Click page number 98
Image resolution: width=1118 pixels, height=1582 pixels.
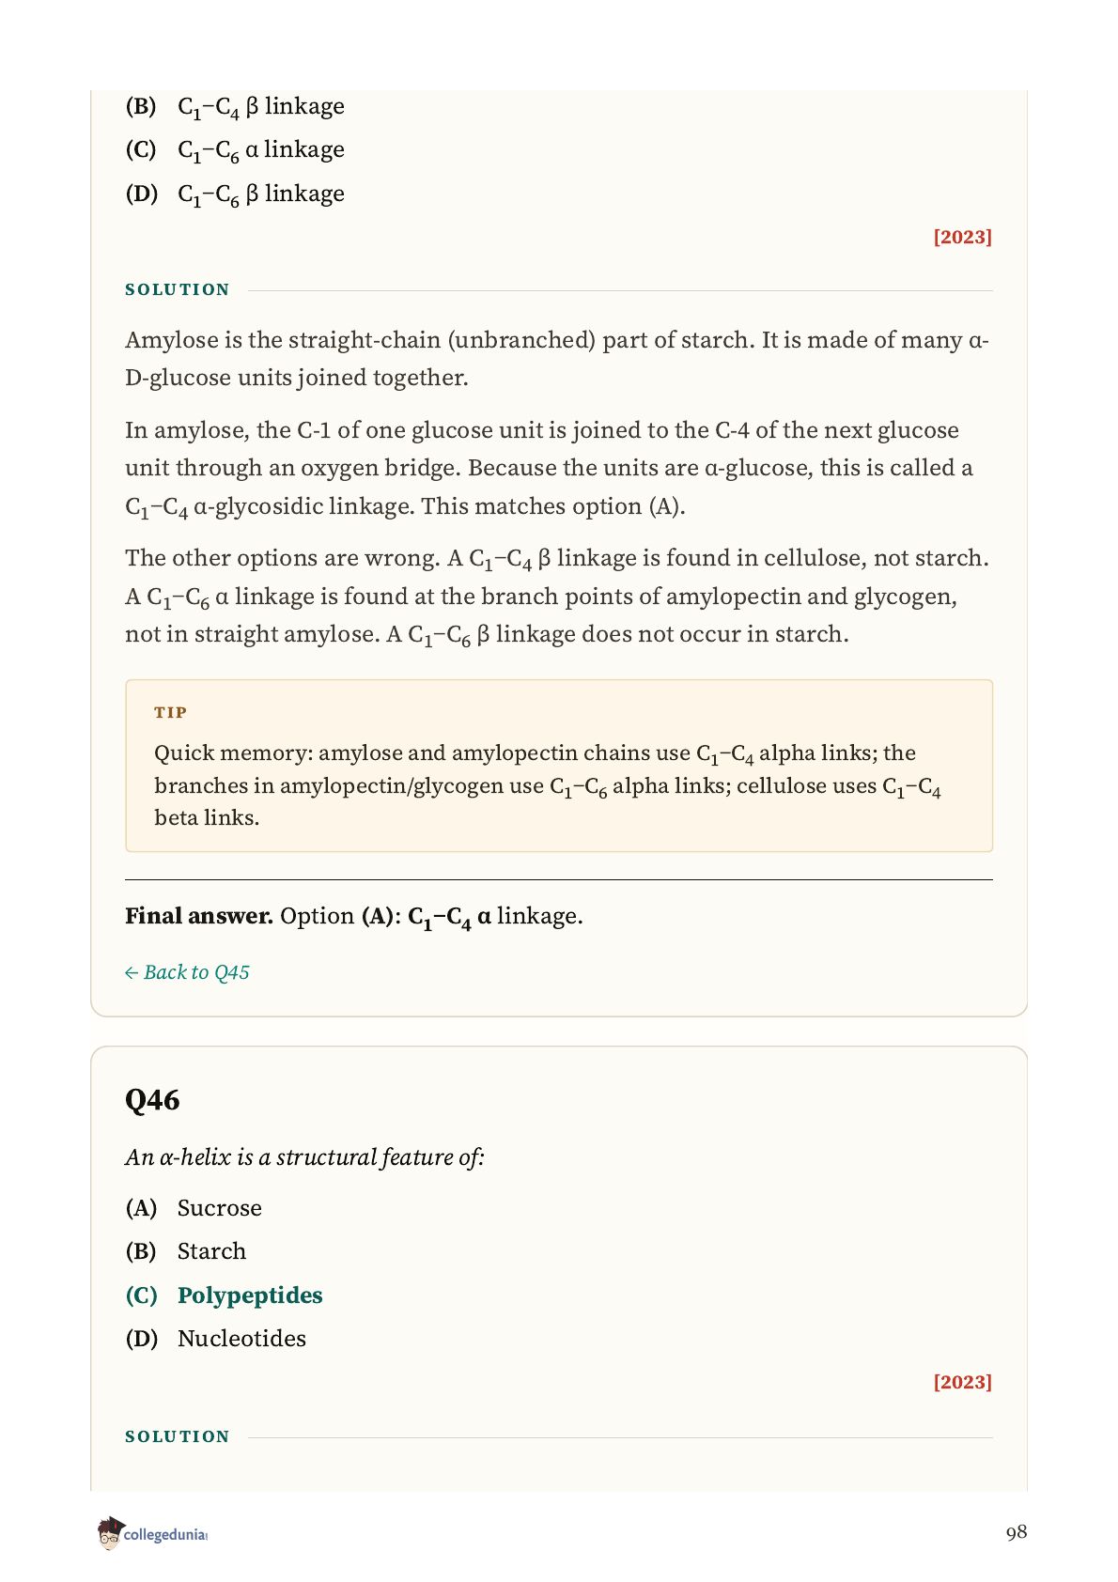tap(1017, 1532)
